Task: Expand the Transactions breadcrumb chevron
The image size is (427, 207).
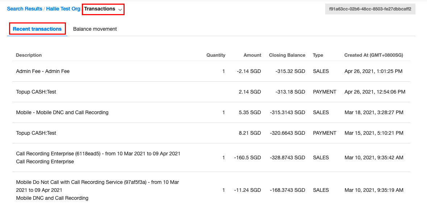Action: tap(120, 9)
